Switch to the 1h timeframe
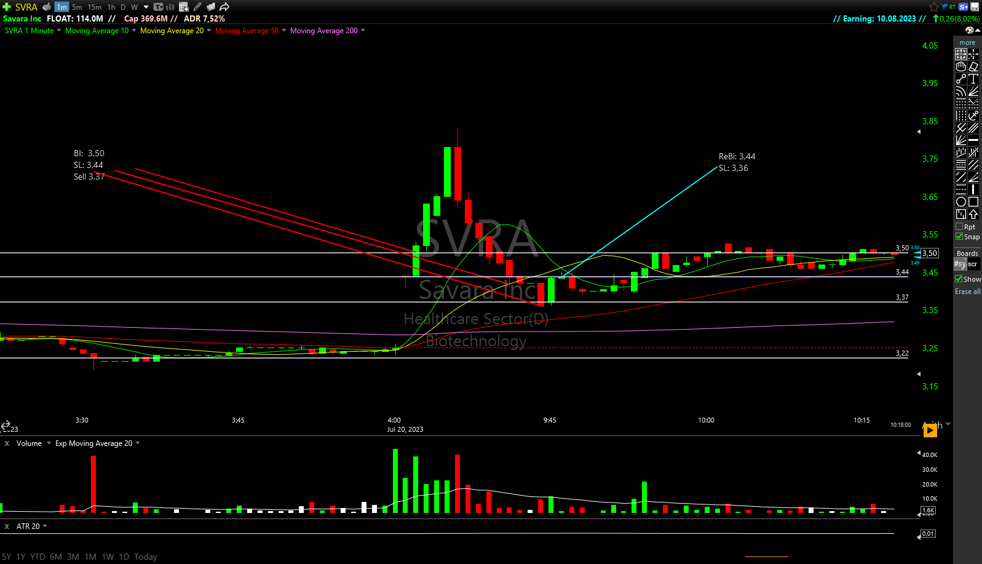The height and width of the screenshot is (564, 982). point(111,7)
